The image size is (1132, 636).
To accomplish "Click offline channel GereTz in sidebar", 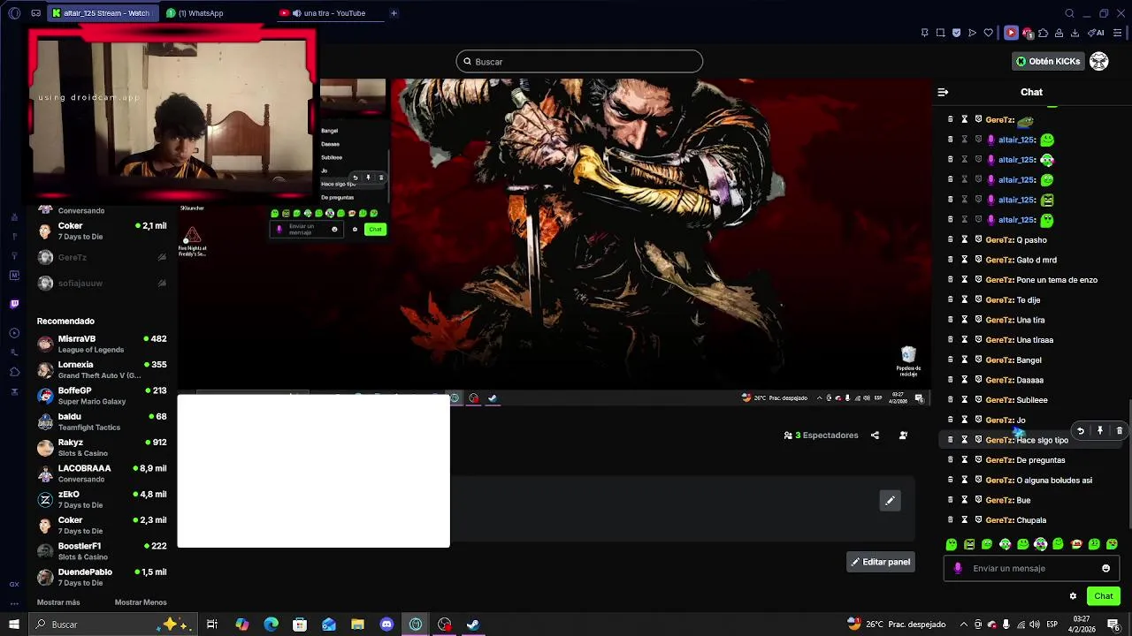I will pyautogui.click(x=102, y=257).
